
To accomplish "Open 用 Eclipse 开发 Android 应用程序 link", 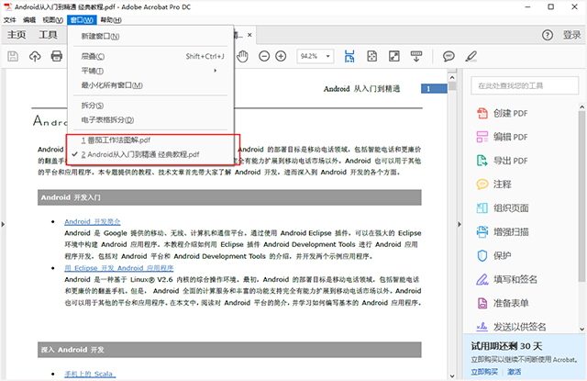I will point(119,268).
